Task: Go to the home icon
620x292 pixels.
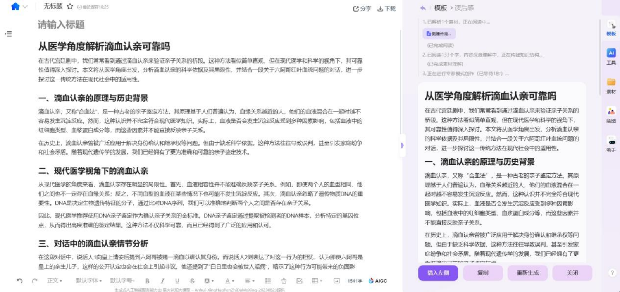Action: [x=15, y=7]
